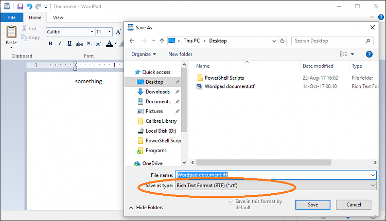
Task: Click the Paste clipboard icon
Action: click(11, 32)
